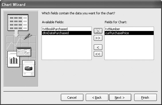This screenshot has width=162, height=105.
Task: Click the double left arrow remove-all button
Action: point(98,54)
